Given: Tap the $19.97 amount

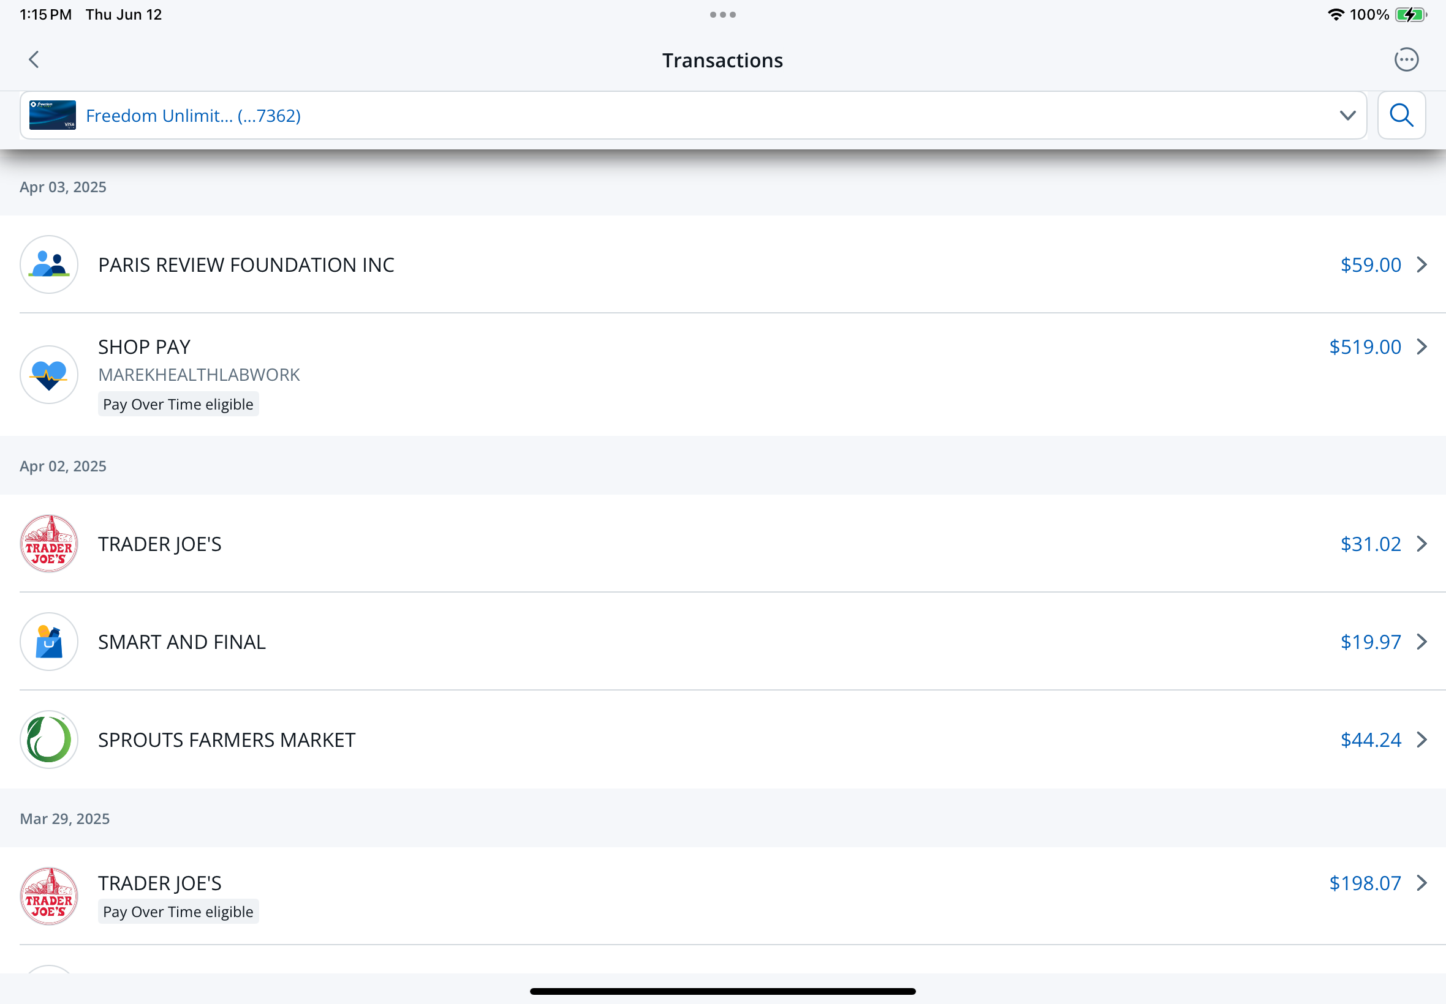Looking at the screenshot, I should pos(1370,642).
